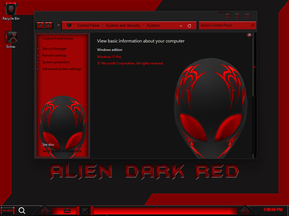Open Device Manager link

click(54, 49)
